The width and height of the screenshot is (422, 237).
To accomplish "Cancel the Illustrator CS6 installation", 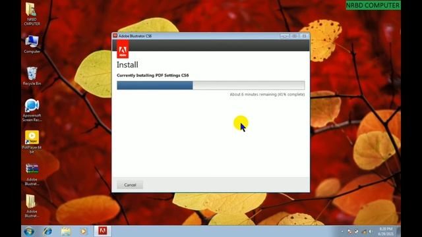I will 130,185.
